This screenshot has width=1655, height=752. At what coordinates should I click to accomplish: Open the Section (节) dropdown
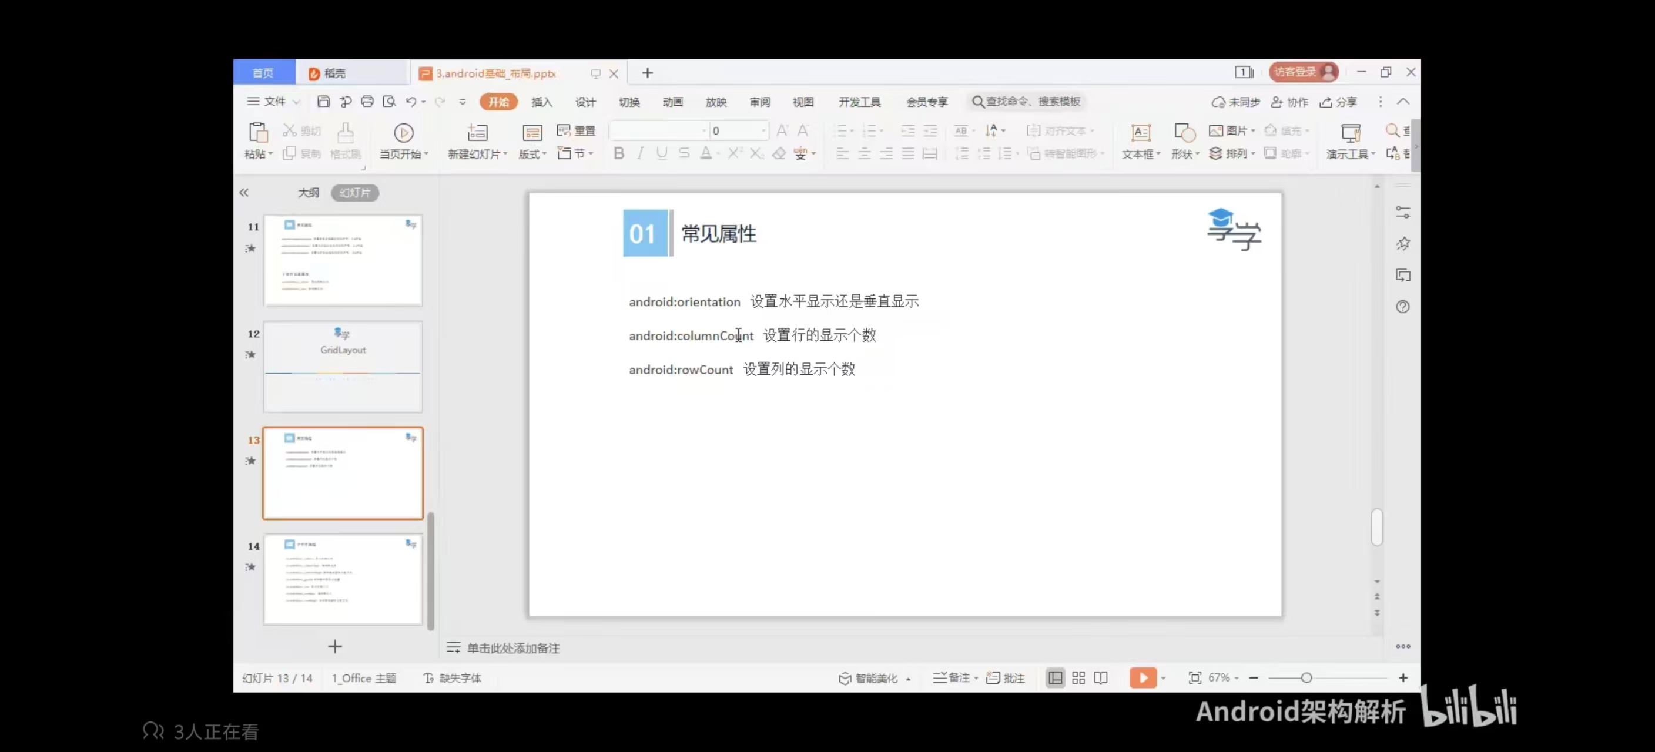click(x=575, y=153)
